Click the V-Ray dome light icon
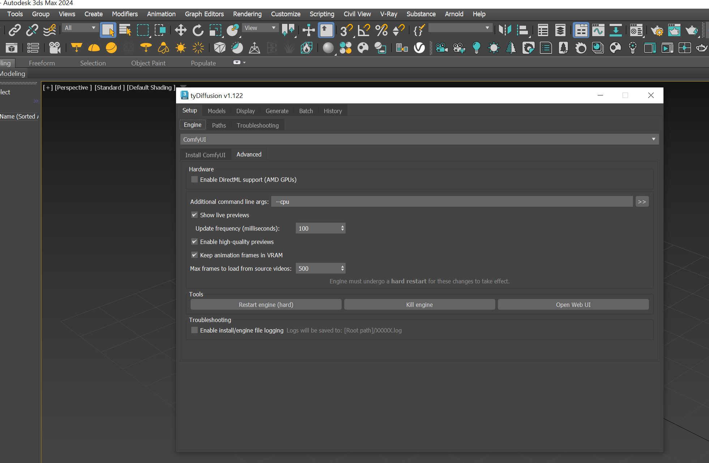The width and height of the screenshot is (709, 463). tap(94, 48)
